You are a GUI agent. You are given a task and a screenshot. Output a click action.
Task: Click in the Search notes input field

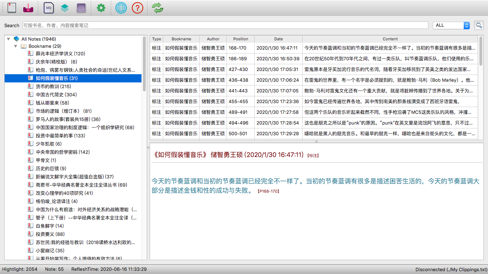[225, 25]
